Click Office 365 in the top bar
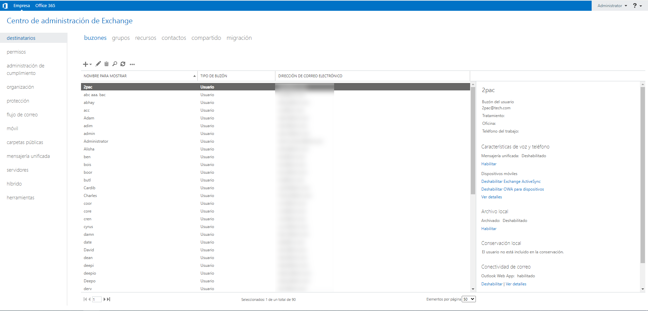Screen dimensions: 648x311 click(45, 6)
